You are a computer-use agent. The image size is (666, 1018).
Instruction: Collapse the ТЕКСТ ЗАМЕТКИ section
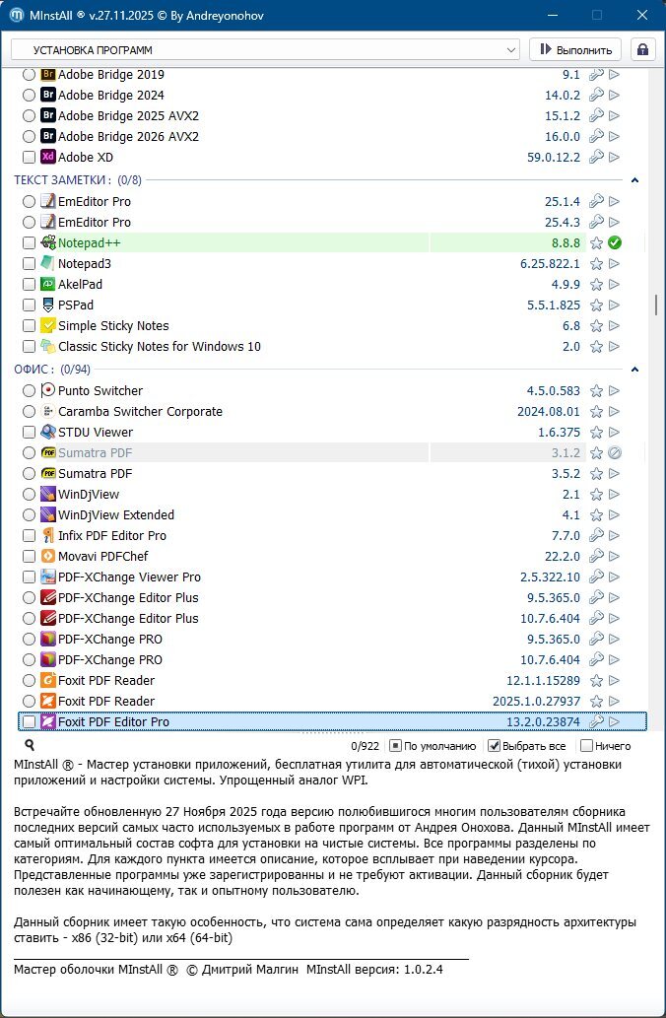tap(635, 180)
